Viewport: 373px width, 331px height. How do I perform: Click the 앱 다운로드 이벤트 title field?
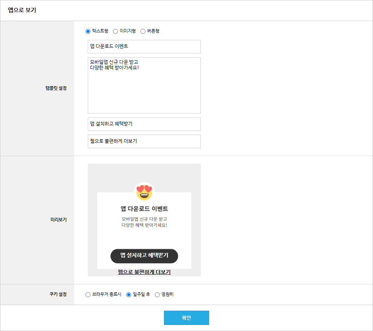click(x=144, y=47)
